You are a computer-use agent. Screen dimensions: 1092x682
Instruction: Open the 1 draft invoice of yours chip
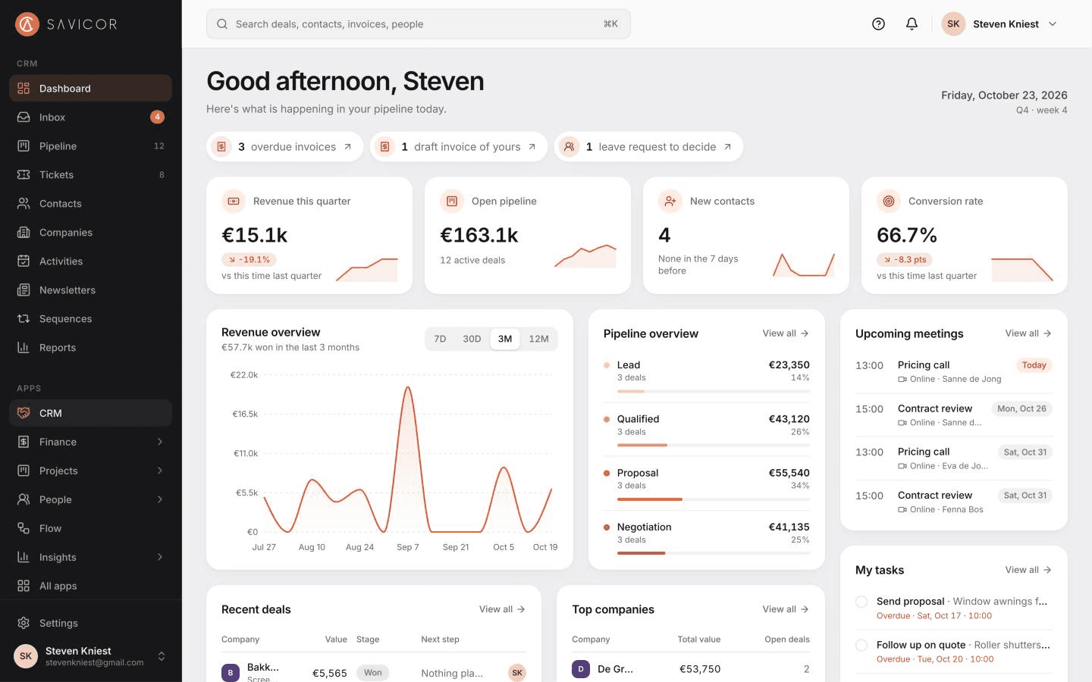tap(459, 147)
